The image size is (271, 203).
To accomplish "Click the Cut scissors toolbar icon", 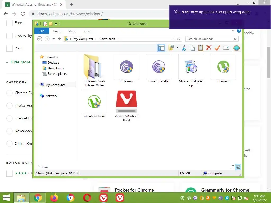I will (x=184, y=48).
